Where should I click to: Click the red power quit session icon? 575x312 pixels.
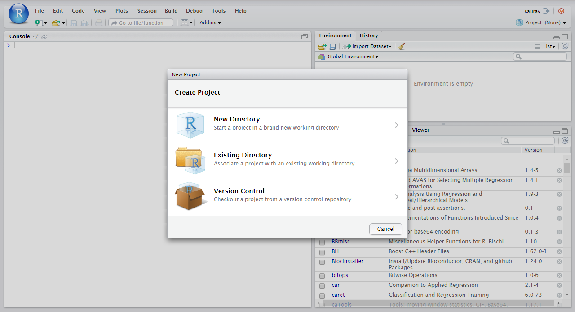click(x=561, y=11)
